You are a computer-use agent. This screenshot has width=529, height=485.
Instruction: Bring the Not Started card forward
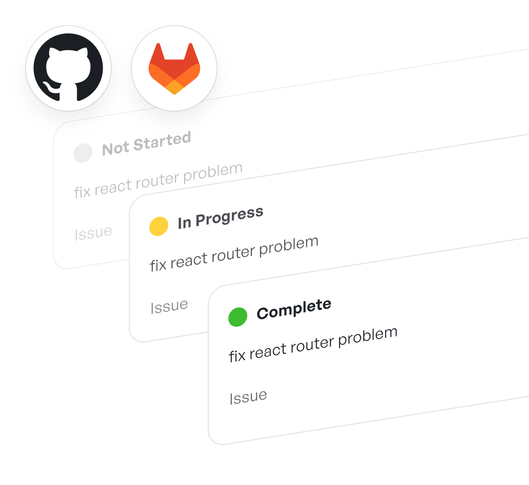347,113
